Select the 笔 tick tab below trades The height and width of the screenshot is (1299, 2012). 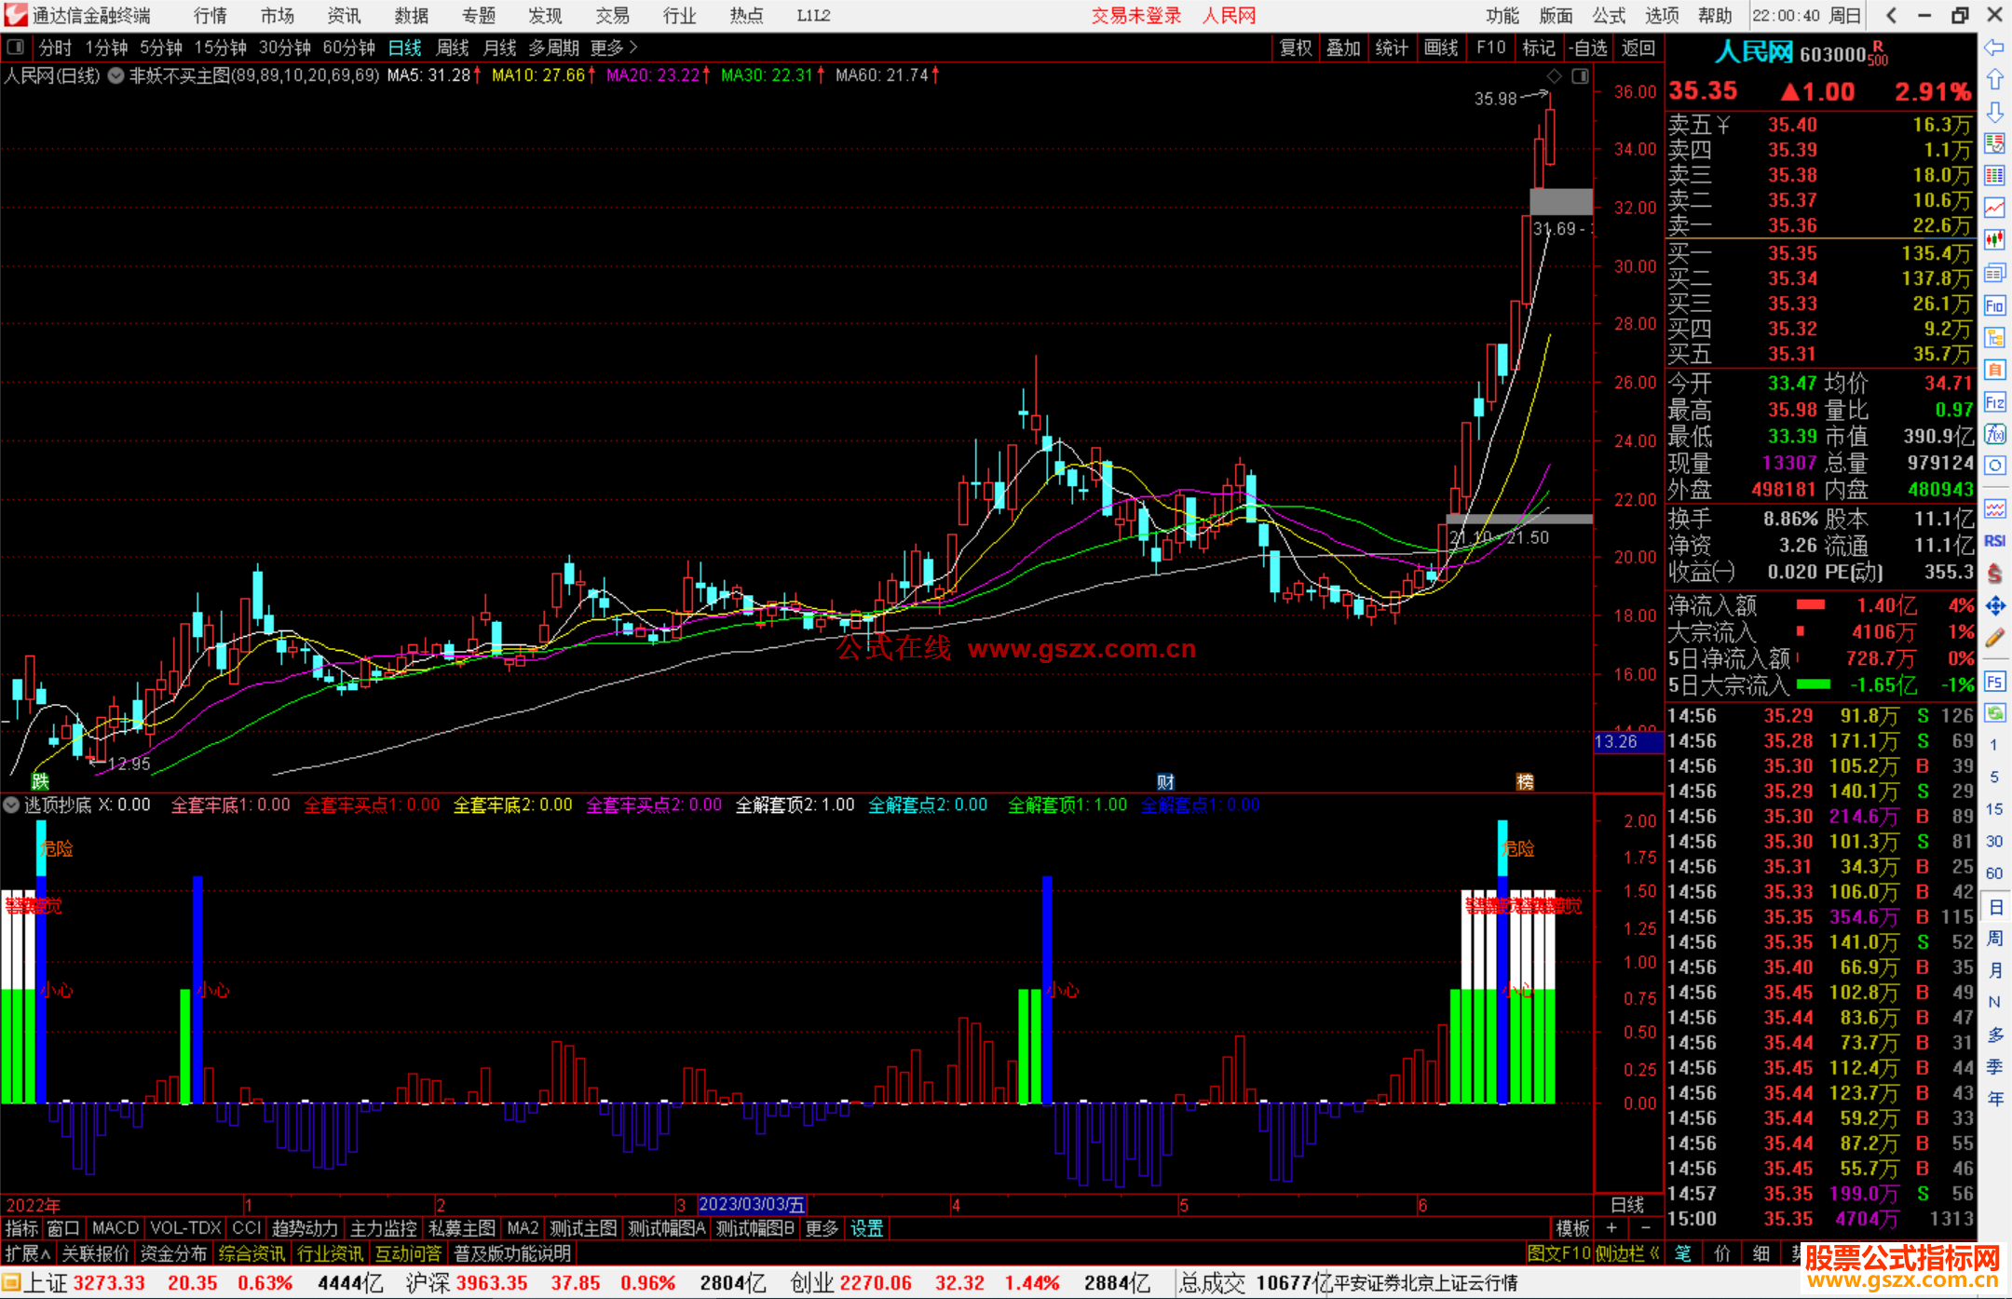pos(1683,1253)
